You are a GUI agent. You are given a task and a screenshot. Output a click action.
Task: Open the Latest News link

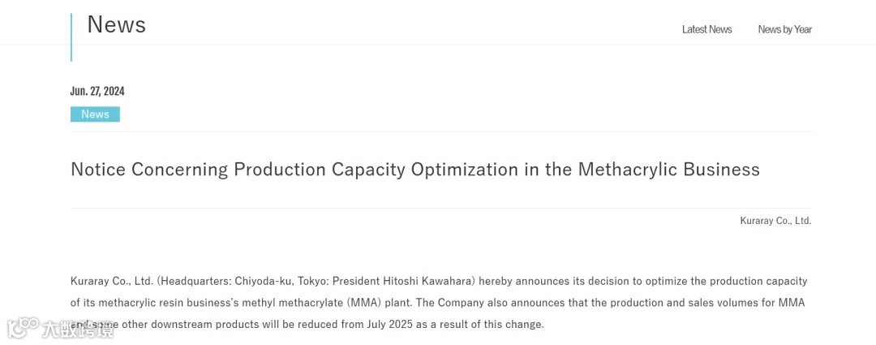coord(706,29)
